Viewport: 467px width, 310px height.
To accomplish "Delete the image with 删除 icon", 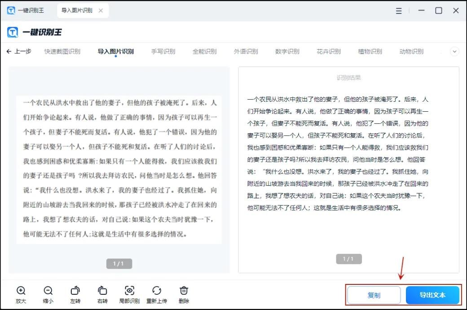I will point(184,291).
